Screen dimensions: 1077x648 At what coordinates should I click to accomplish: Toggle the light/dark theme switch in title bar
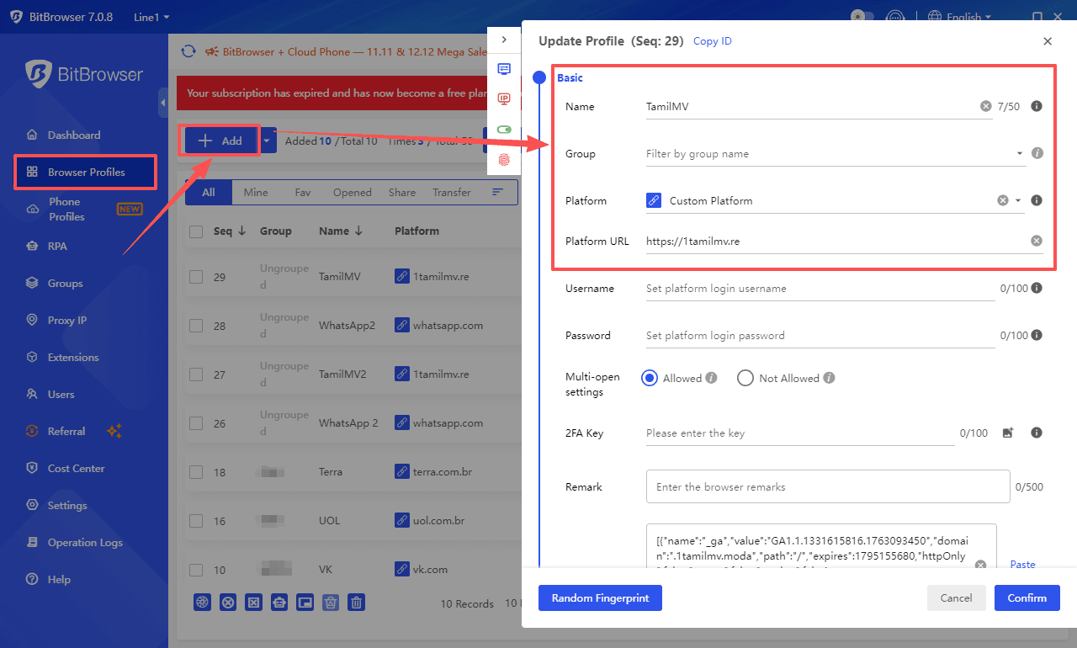click(x=862, y=16)
